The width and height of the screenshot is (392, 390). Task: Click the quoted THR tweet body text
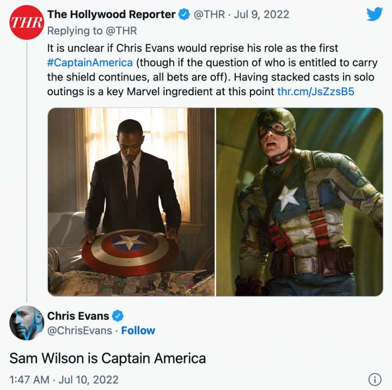click(x=212, y=70)
